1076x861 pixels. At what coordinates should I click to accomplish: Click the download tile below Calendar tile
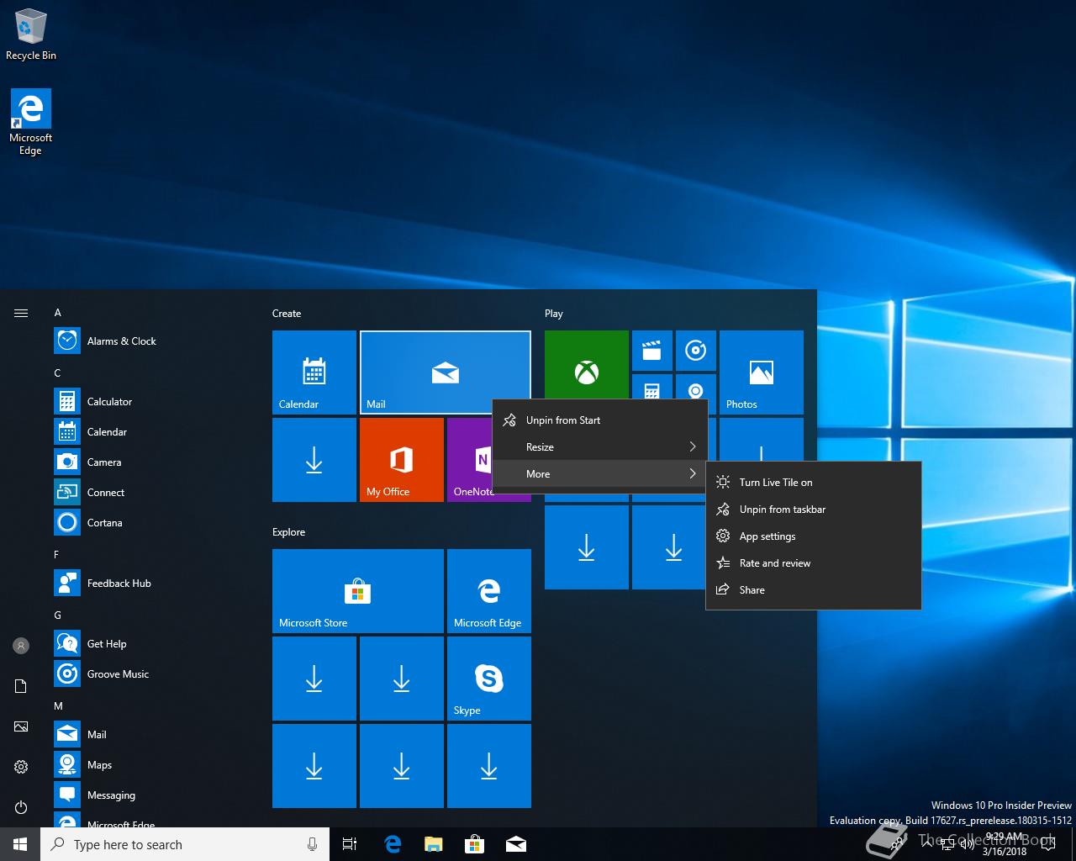pyautogui.click(x=314, y=460)
